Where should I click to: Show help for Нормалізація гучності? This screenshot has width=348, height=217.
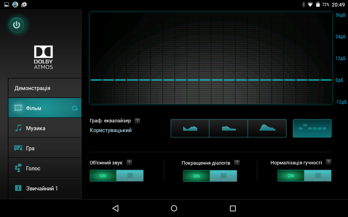tap(328, 162)
